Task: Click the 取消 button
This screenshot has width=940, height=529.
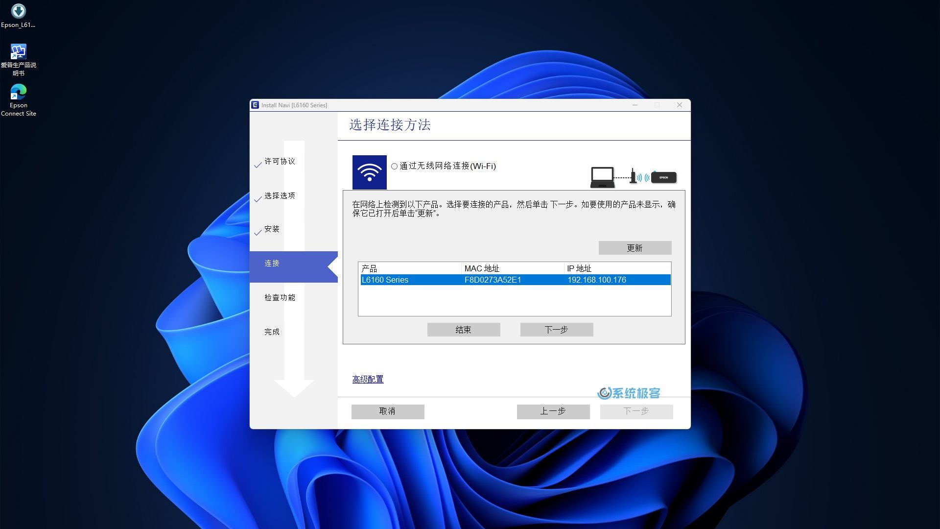Action: coord(387,411)
